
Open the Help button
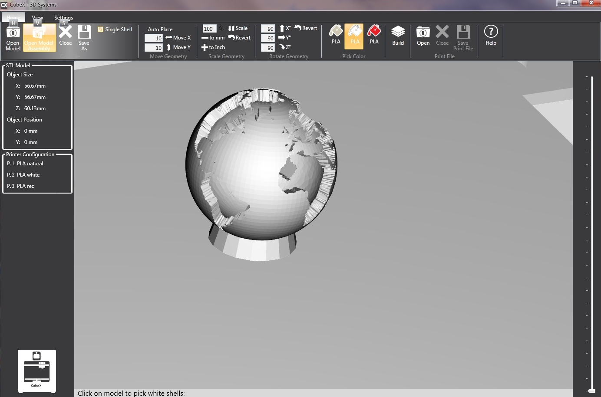tap(491, 36)
